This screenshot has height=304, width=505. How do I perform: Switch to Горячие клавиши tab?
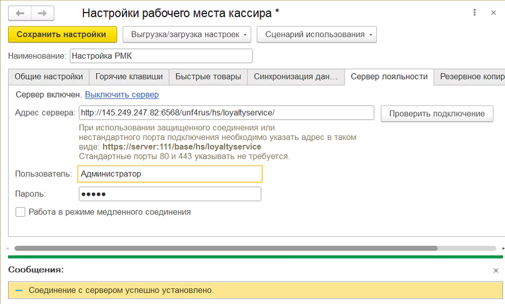pos(129,77)
